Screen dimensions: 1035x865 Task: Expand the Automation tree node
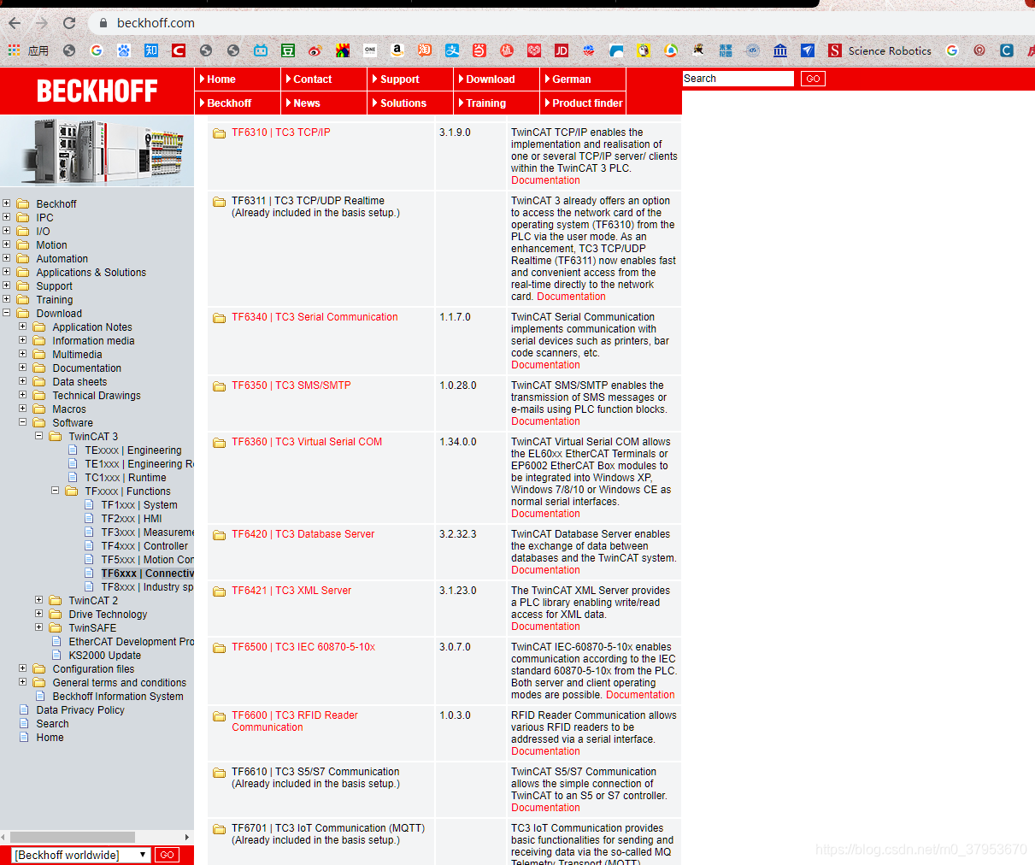point(7,258)
